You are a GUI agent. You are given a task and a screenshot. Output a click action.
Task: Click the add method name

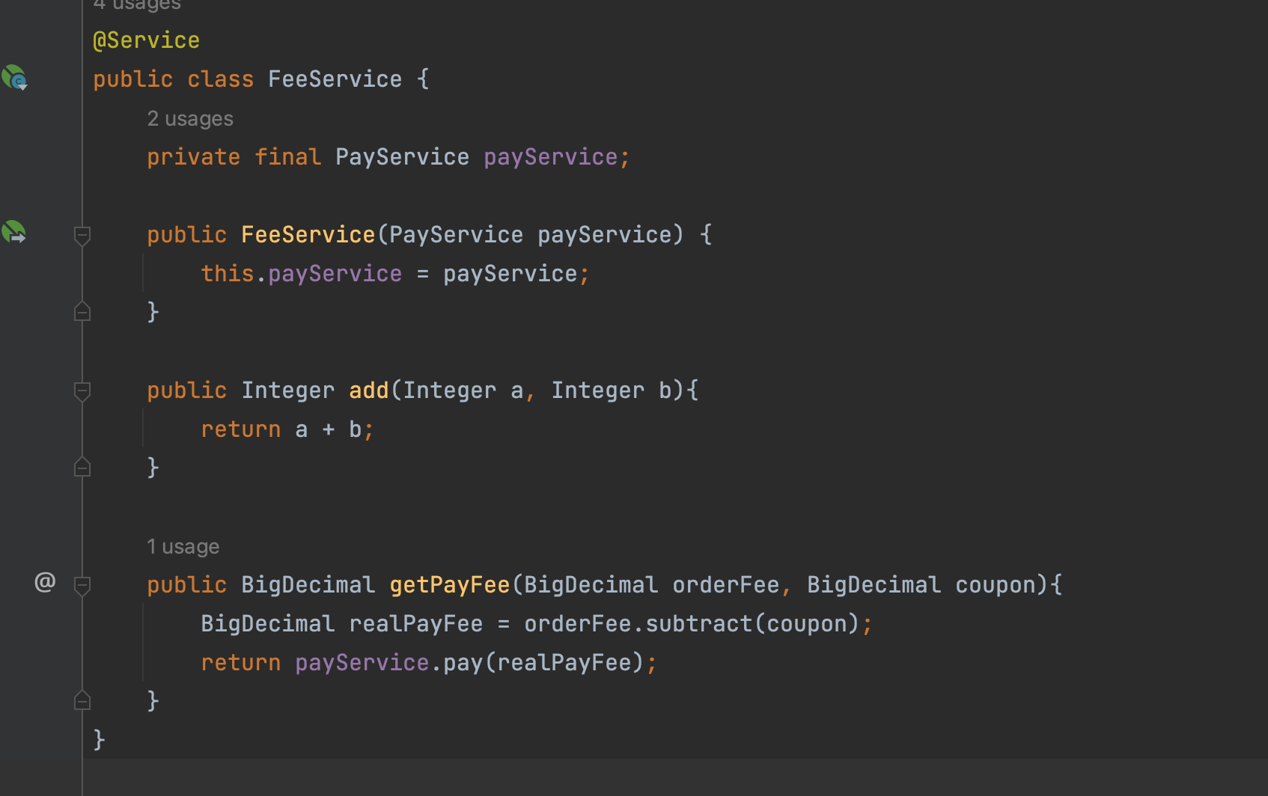[x=369, y=391]
